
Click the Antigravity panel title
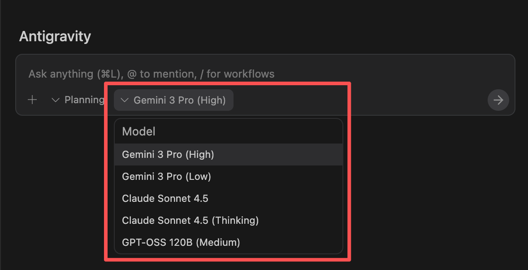click(x=55, y=36)
